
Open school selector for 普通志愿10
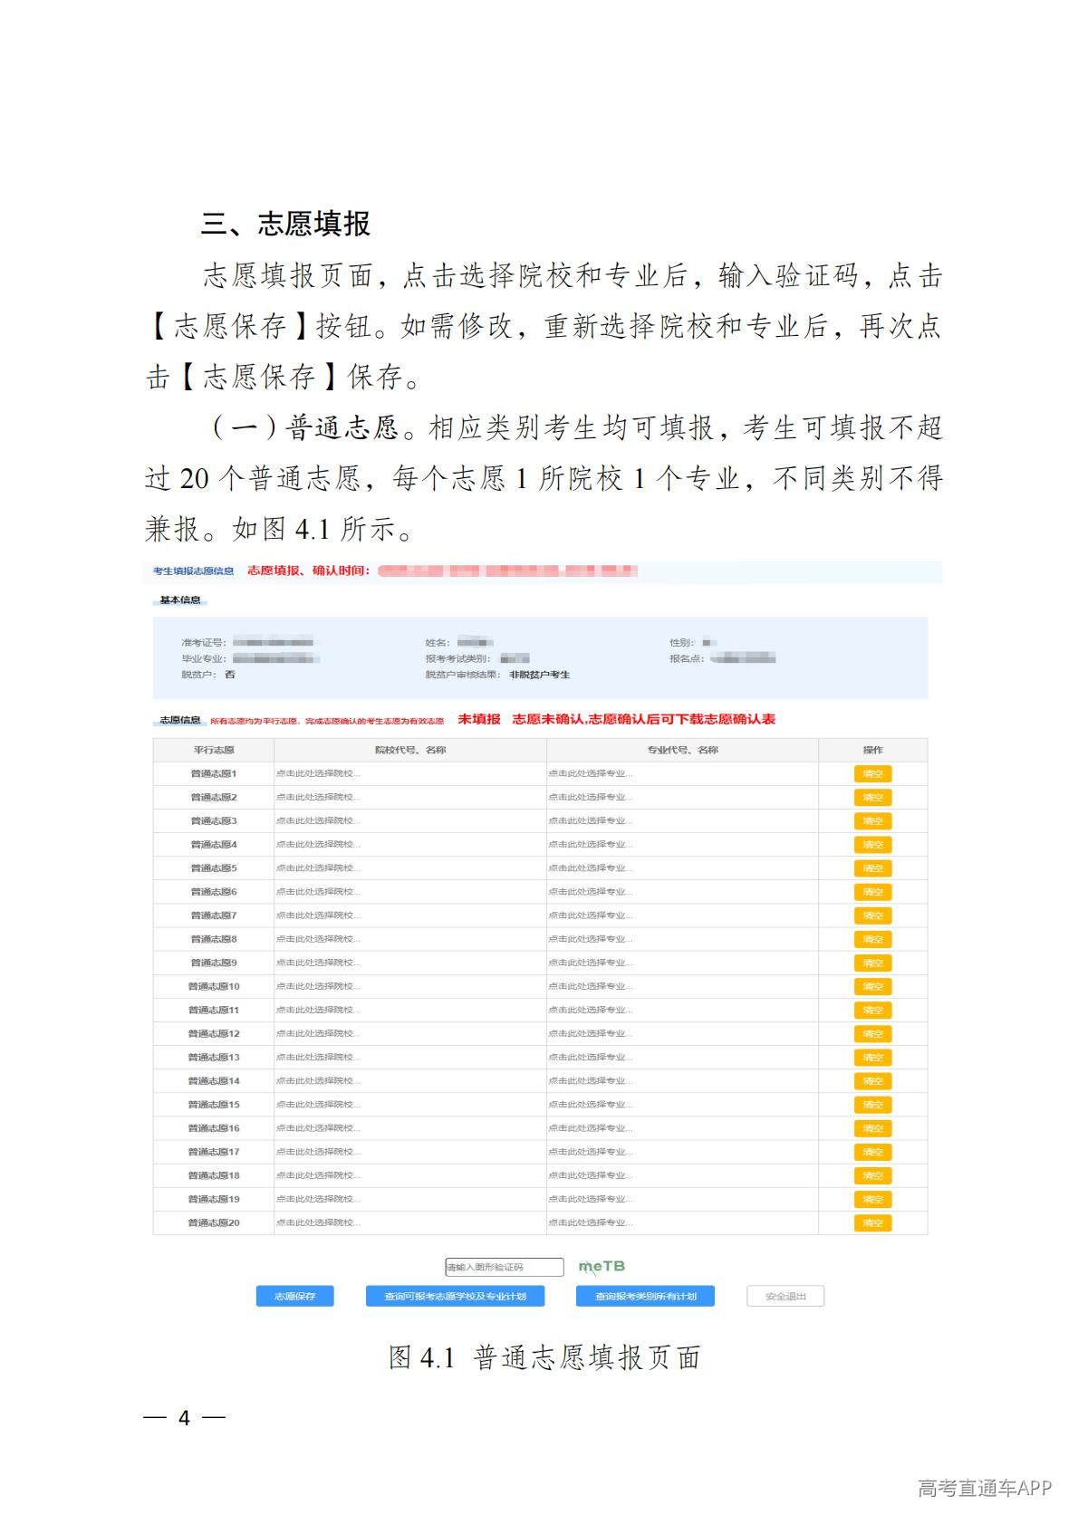click(x=409, y=986)
